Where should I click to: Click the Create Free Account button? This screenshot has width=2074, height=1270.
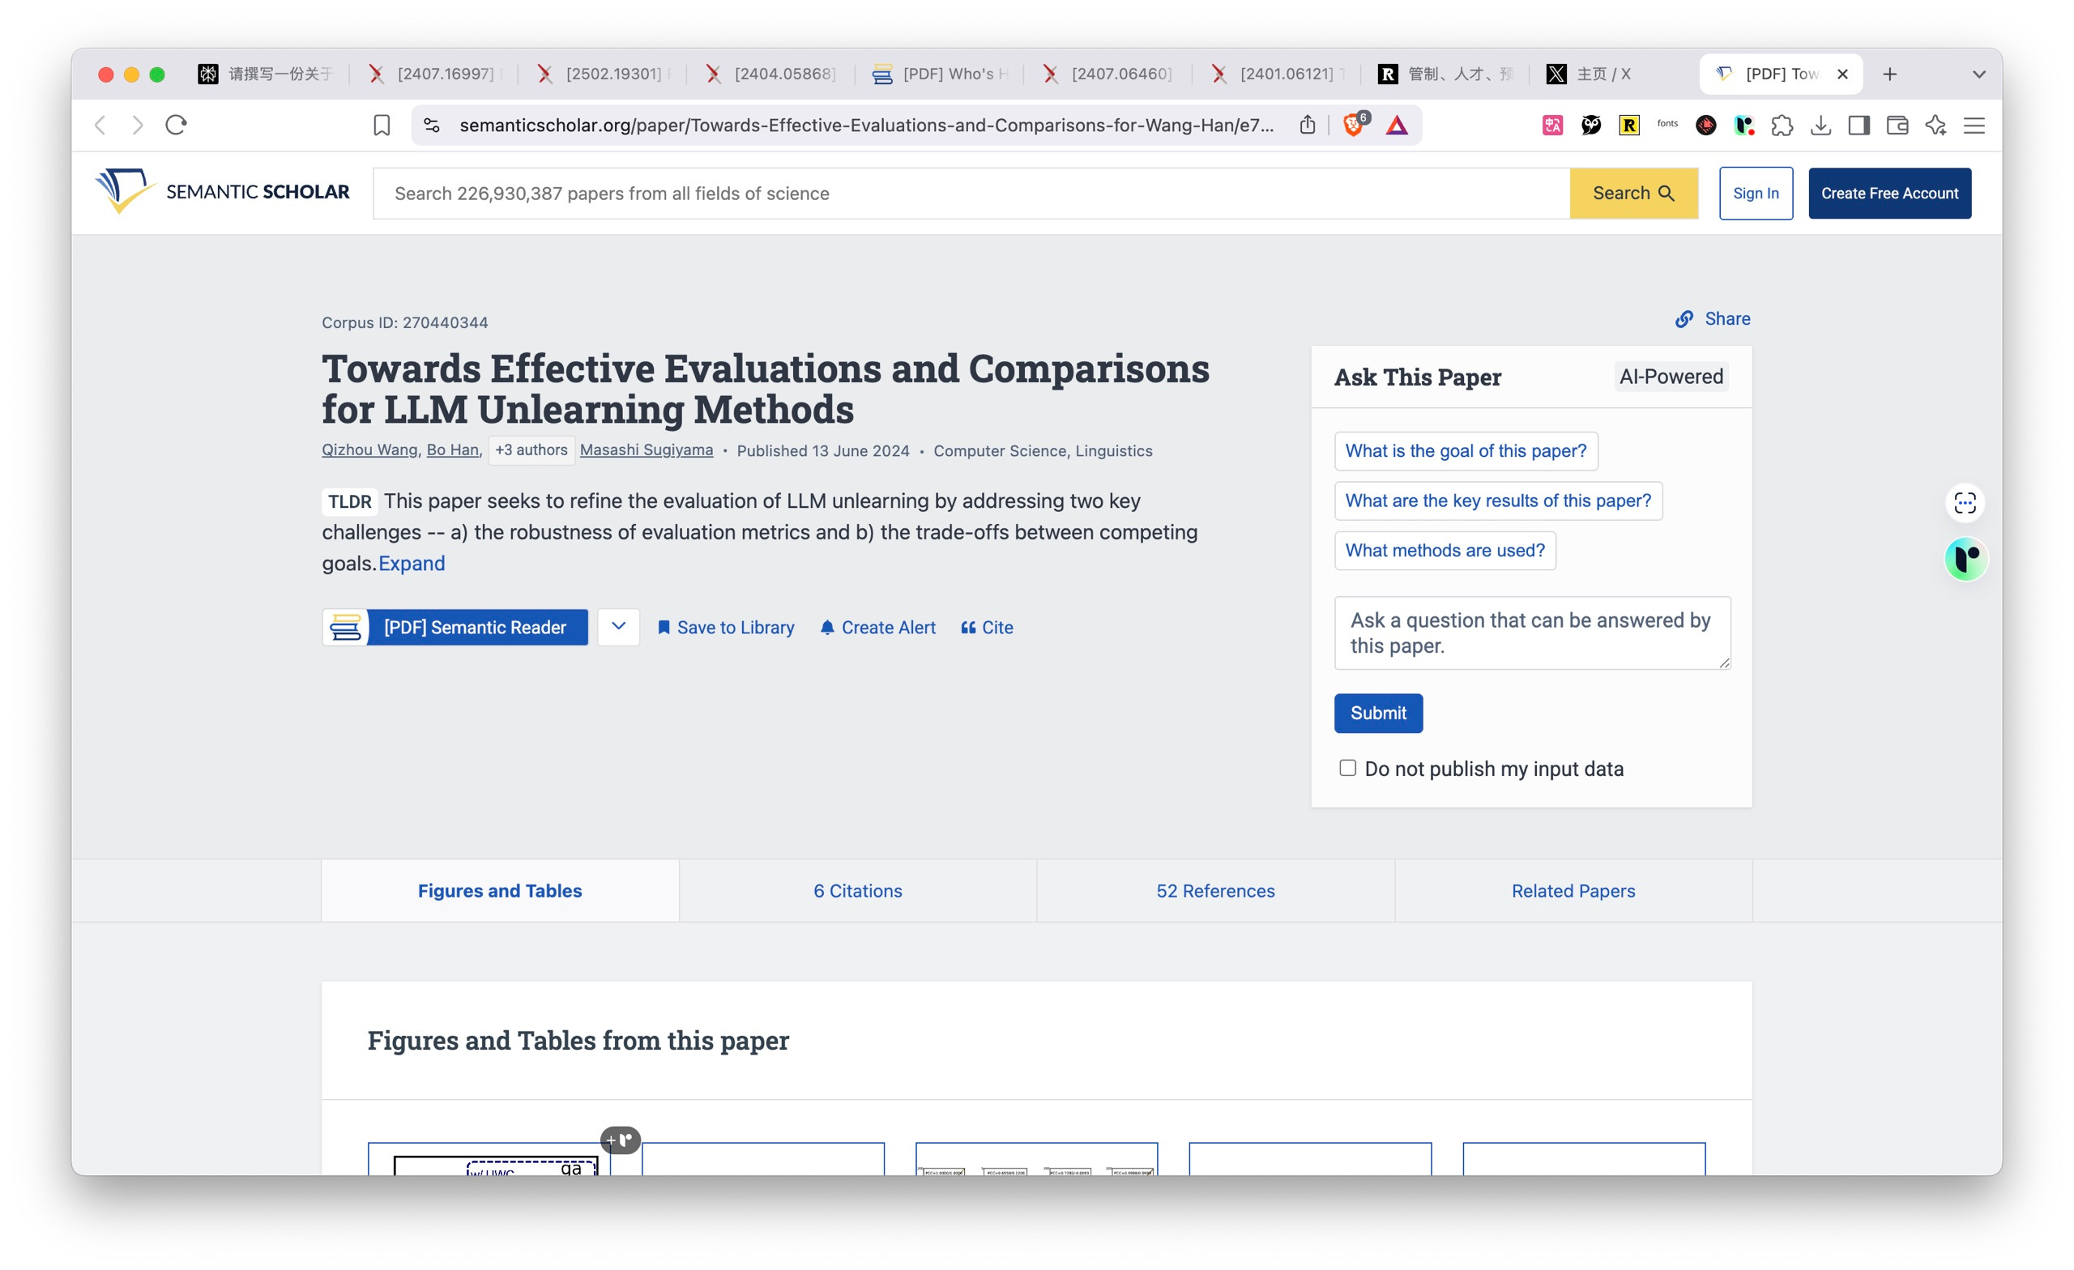1888,193
